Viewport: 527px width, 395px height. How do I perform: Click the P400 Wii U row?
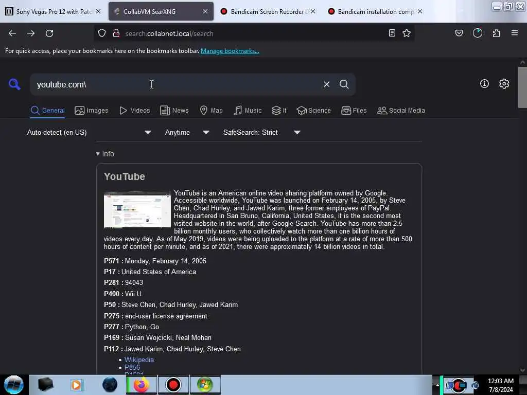pyautogui.click(x=122, y=294)
